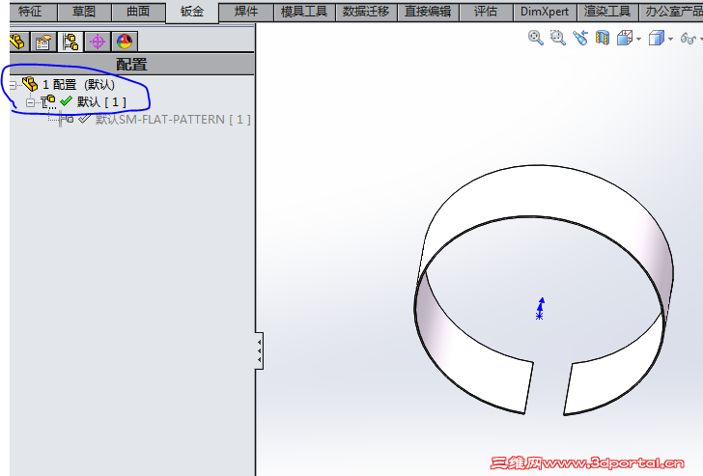703x476 pixels.
Task: Open the 评估 tab
Action: coord(486,12)
